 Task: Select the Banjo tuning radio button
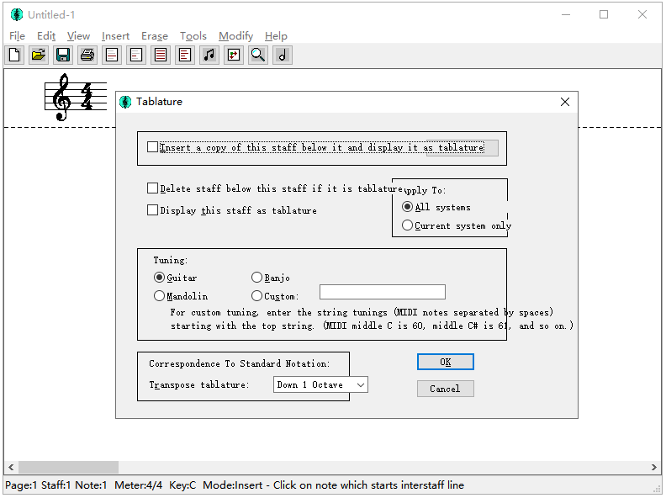256,278
